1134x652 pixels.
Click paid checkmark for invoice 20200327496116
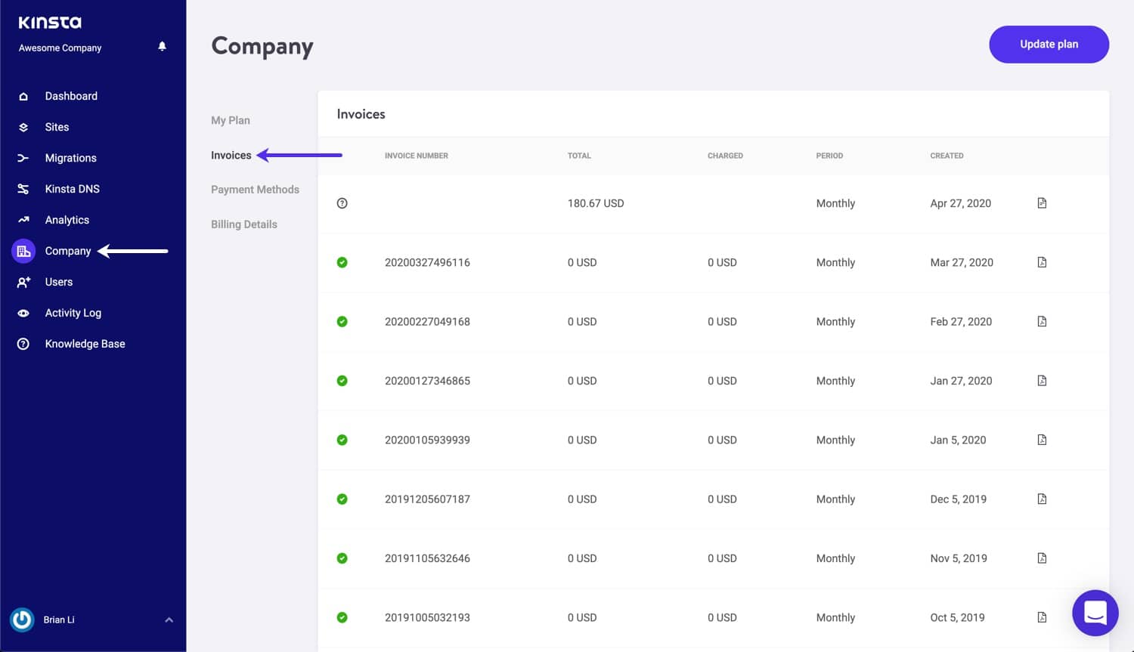click(x=342, y=262)
